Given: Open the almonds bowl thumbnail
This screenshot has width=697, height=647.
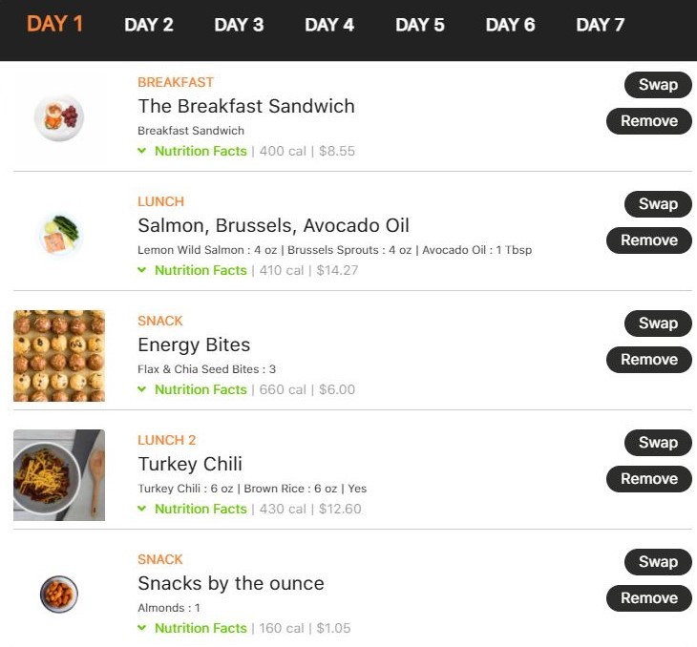Looking at the screenshot, I should pos(59,595).
